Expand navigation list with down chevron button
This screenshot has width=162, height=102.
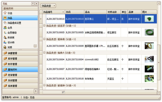[x=35, y=46]
